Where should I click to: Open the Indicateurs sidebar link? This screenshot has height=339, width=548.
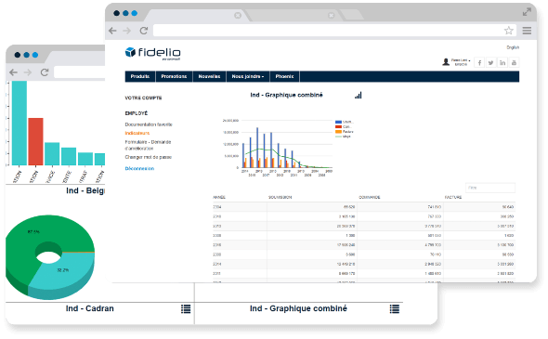click(x=137, y=133)
